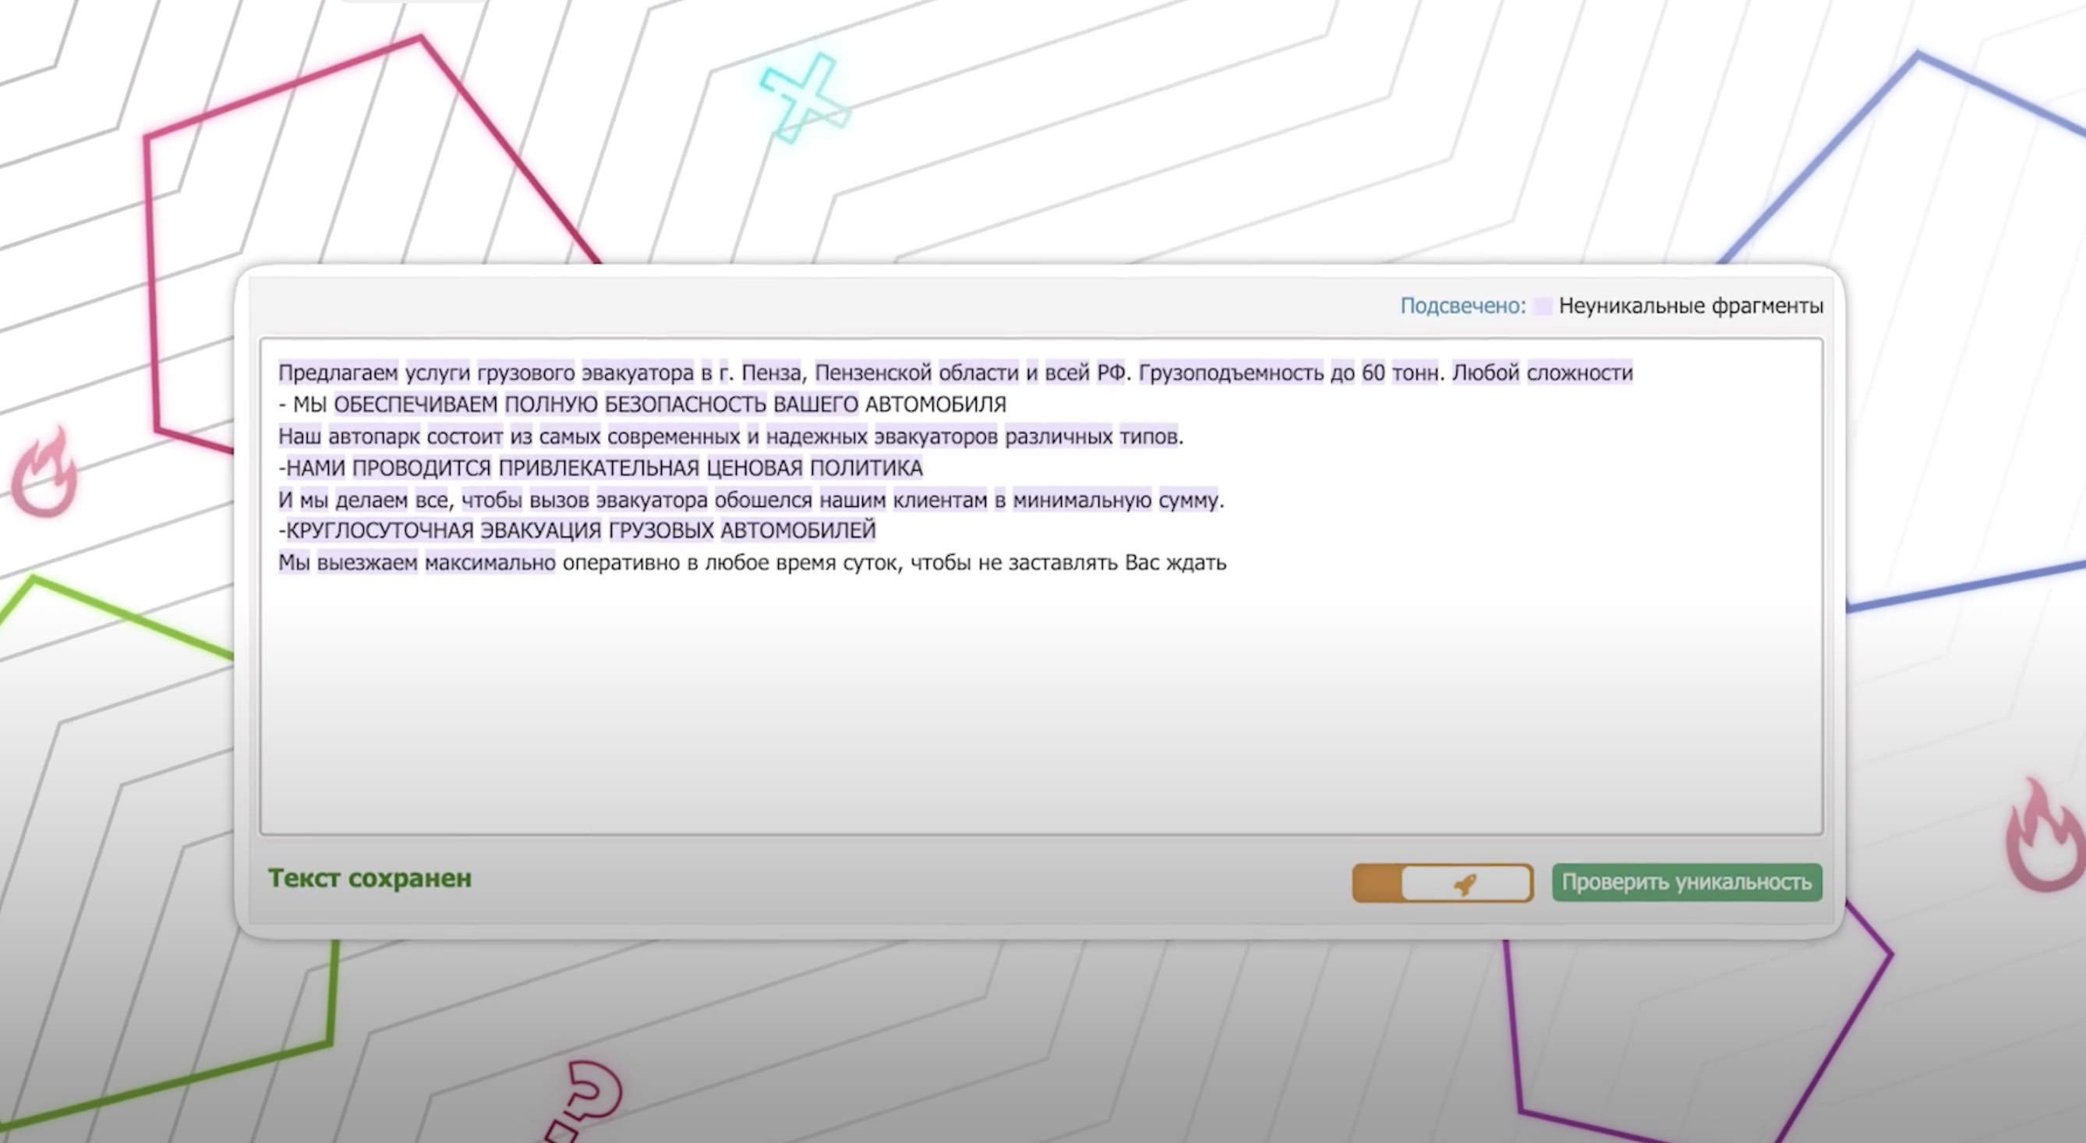Click the highlighted word Пензенской
This screenshot has width=2086, height=1143.
(x=873, y=373)
